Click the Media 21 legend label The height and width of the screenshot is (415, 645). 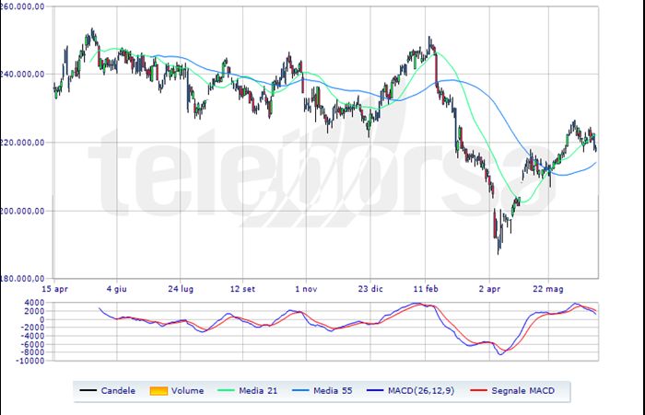point(258,391)
